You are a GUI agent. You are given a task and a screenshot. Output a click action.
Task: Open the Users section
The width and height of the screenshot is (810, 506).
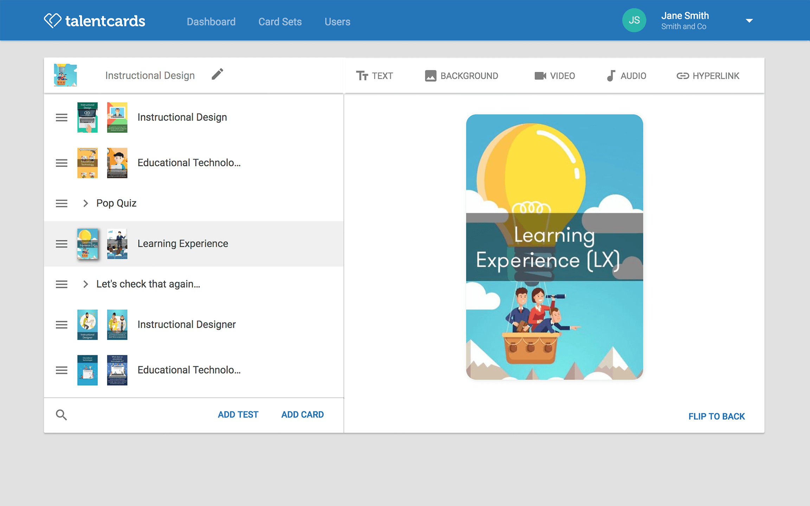(337, 22)
